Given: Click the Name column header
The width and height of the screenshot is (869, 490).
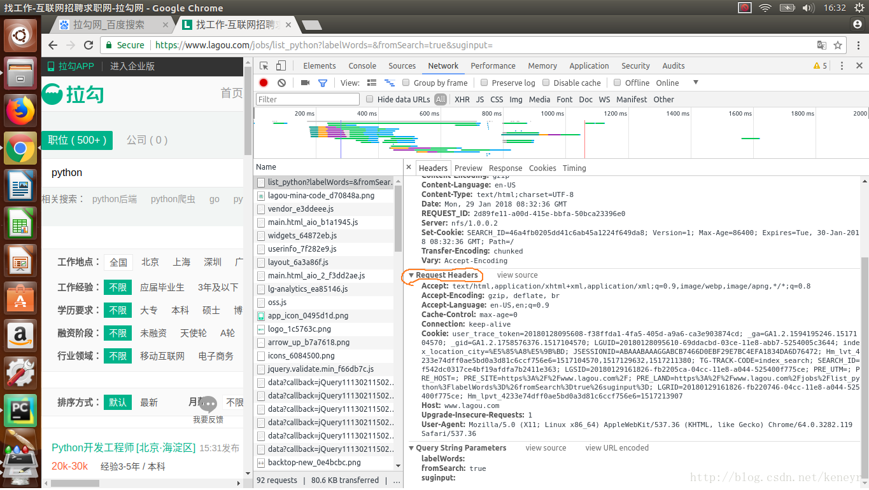Looking at the screenshot, I should (329, 167).
